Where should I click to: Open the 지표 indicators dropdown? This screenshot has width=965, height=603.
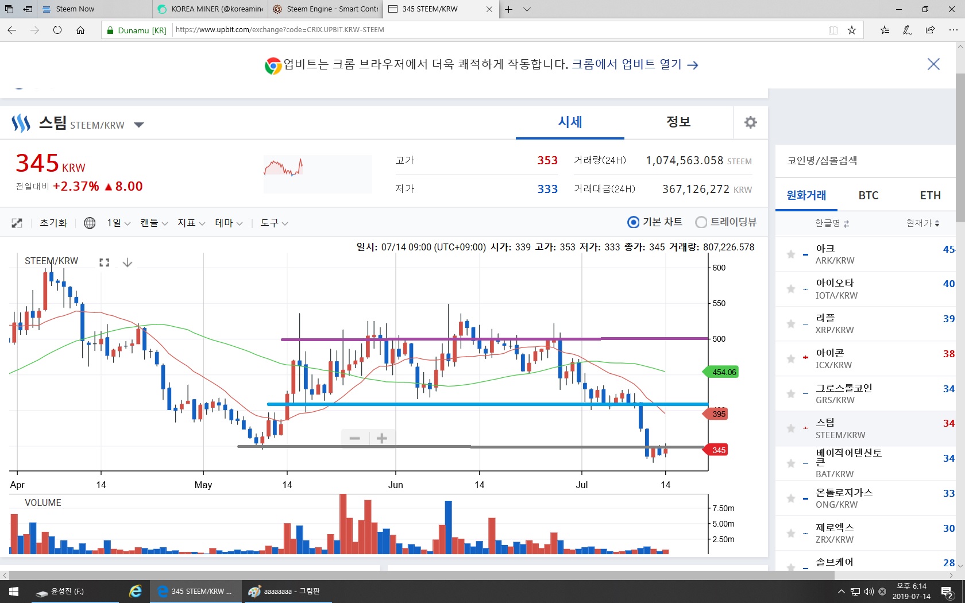coord(191,223)
